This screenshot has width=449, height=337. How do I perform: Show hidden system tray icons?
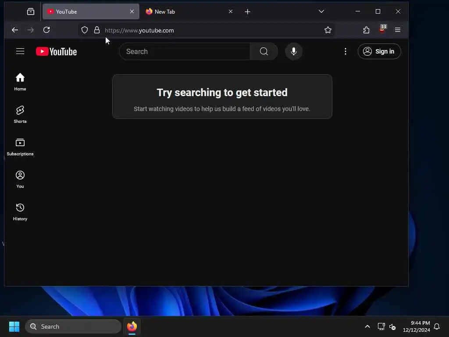click(x=367, y=326)
